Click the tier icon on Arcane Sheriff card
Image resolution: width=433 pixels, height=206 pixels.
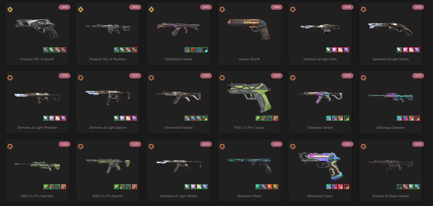tap(222, 10)
